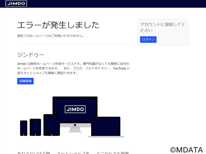Click the ログイン button
This screenshot has width=206, height=154.
pos(148,40)
